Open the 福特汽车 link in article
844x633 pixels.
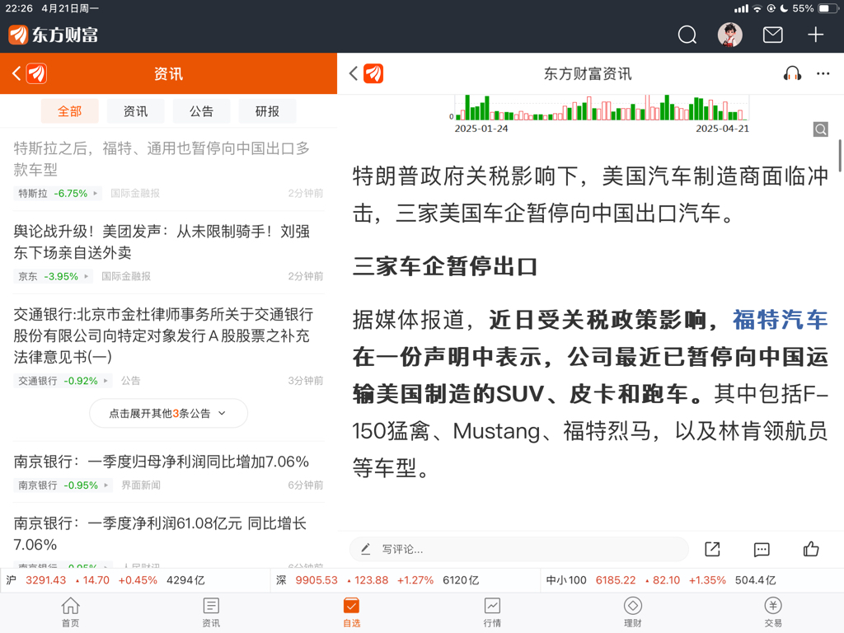click(x=780, y=320)
